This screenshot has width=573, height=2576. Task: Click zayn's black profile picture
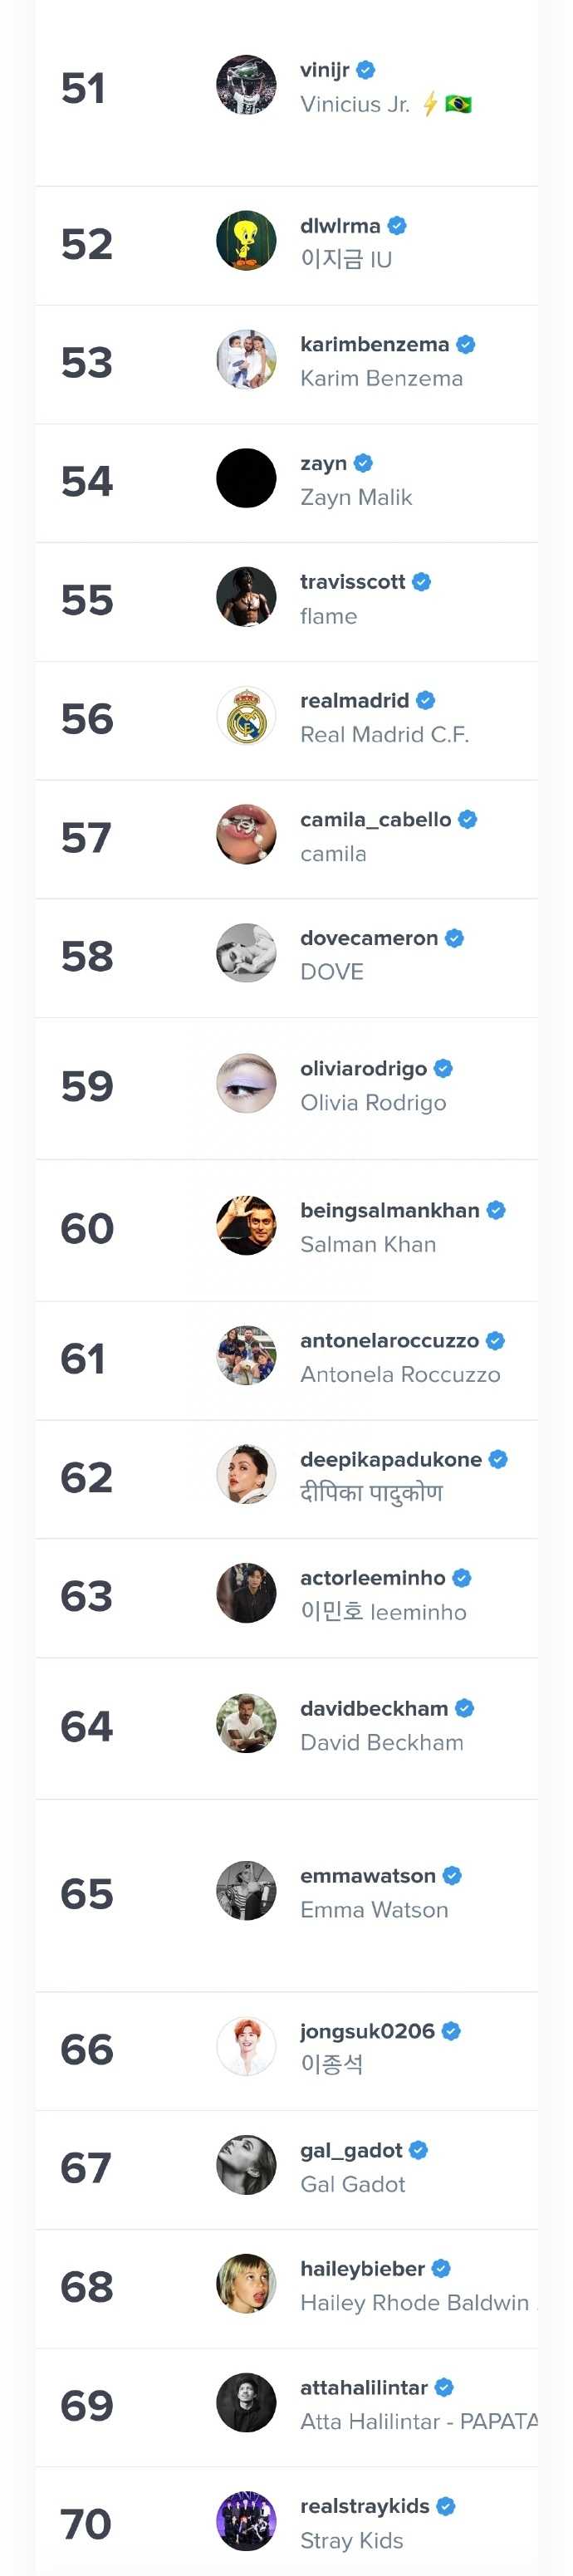246,478
